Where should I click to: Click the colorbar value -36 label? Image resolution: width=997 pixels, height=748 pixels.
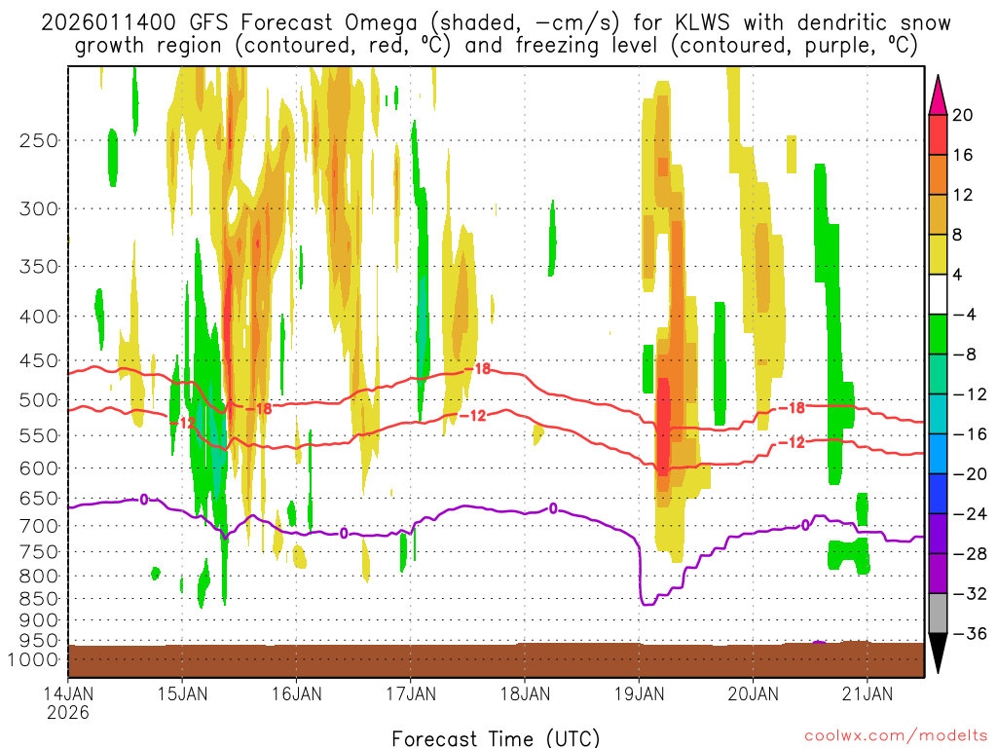(970, 633)
